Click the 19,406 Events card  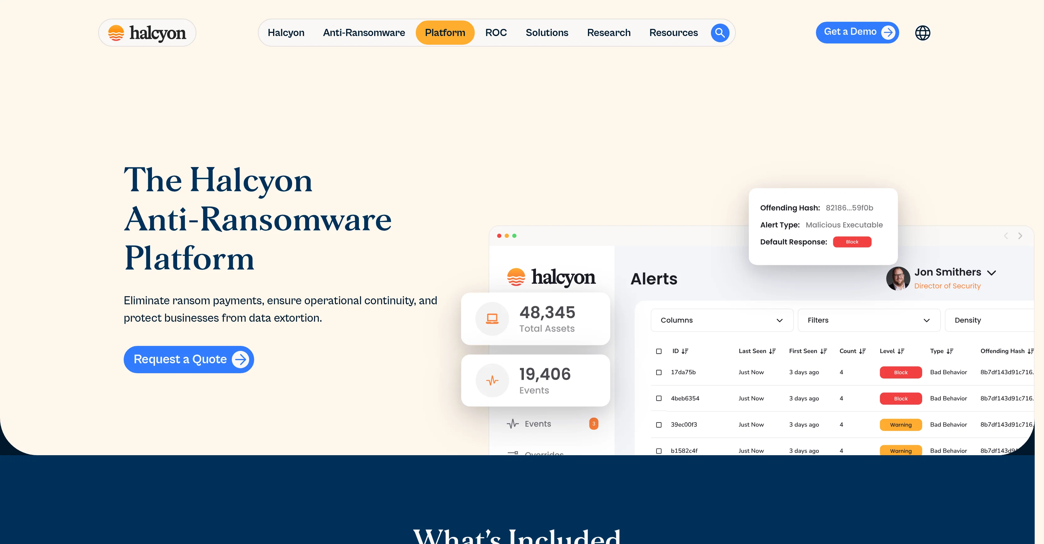tap(535, 381)
